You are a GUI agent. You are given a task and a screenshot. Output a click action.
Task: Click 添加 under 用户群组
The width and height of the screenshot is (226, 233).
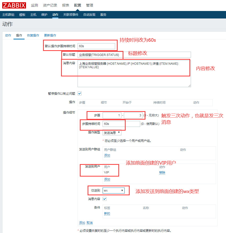coord(107,155)
